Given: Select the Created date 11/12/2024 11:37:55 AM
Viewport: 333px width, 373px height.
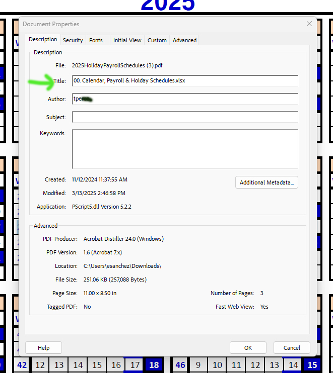Looking at the screenshot, I should point(100,179).
